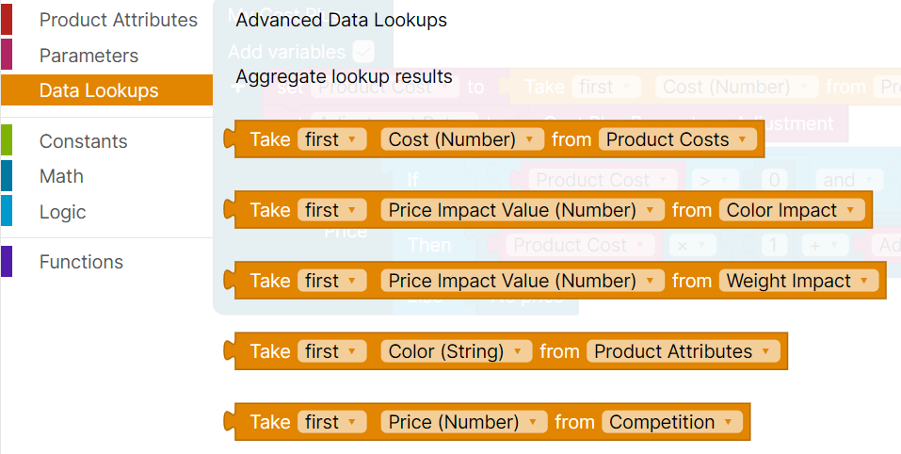The width and height of the screenshot is (901, 454).
Task: Open the Product Attributes category
Action: click(x=118, y=20)
